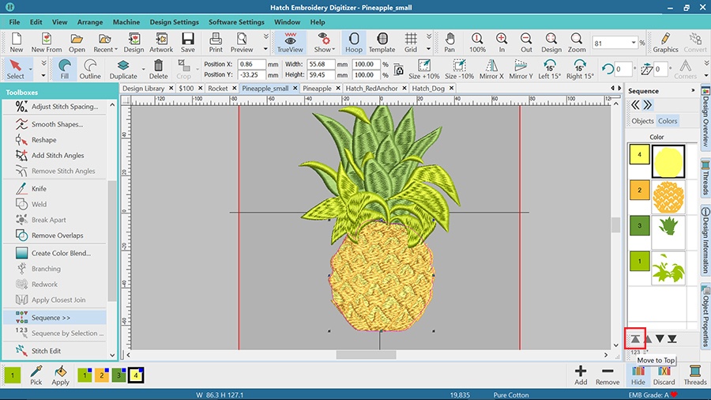Select orange color swatch 2 in palette

click(x=101, y=375)
